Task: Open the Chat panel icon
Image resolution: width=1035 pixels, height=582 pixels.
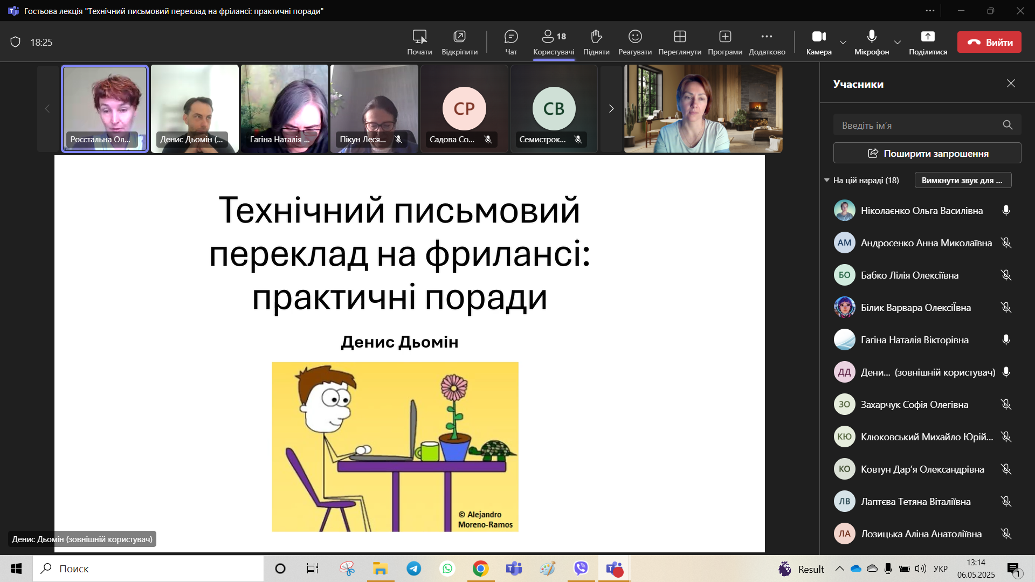Action: [510, 37]
